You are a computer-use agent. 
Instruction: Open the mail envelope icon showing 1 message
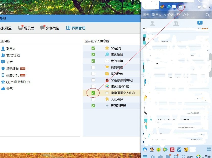click(x=174, y=7)
